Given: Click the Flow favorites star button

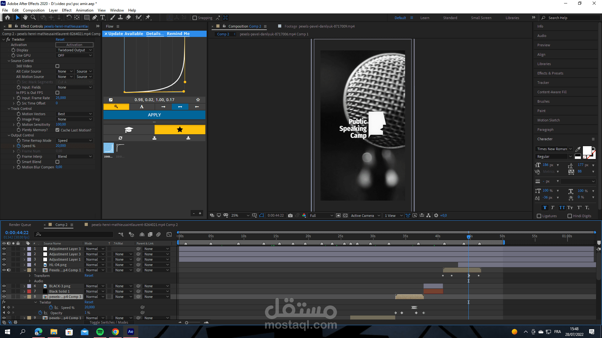Looking at the screenshot, I should tap(180, 130).
